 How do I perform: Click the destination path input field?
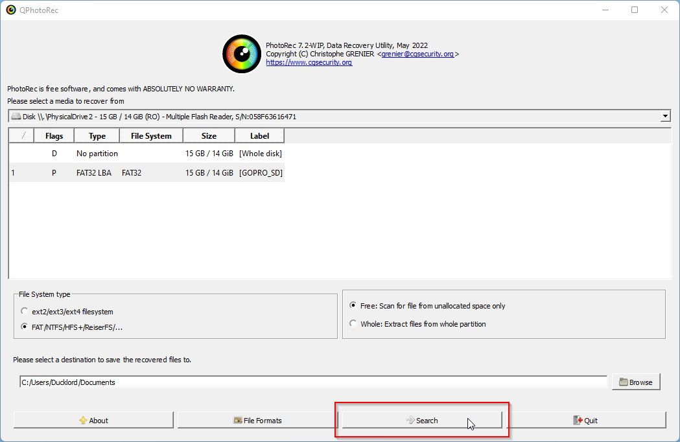(x=313, y=382)
